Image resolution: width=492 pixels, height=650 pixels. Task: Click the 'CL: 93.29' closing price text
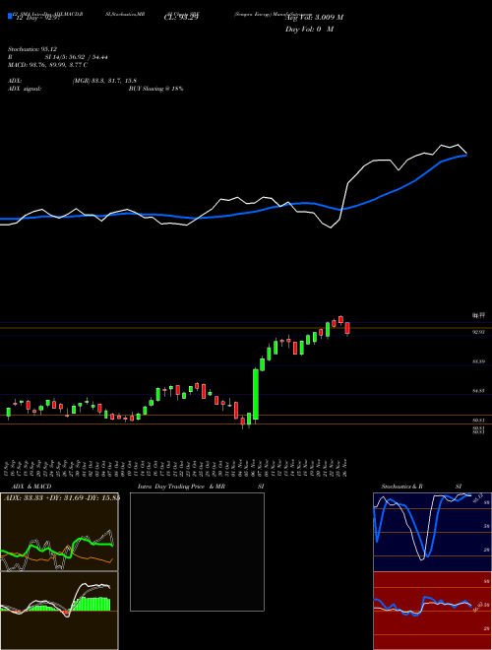coord(181,17)
